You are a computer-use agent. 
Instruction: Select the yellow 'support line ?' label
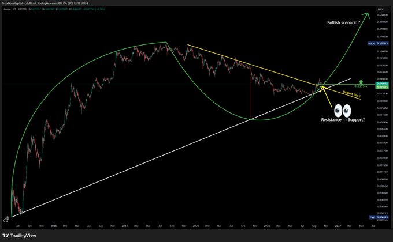(x=351, y=94)
